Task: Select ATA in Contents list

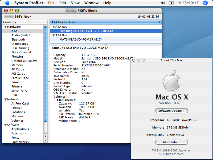Action: (x=23, y=31)
